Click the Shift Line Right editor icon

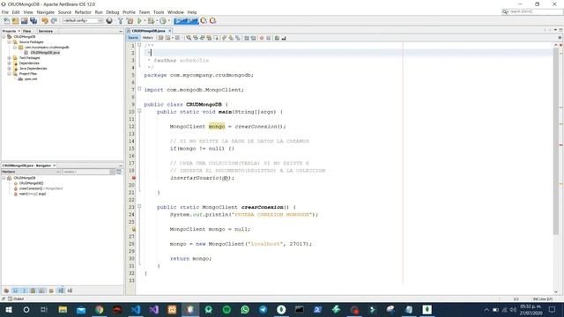click(x=253, y=38)
